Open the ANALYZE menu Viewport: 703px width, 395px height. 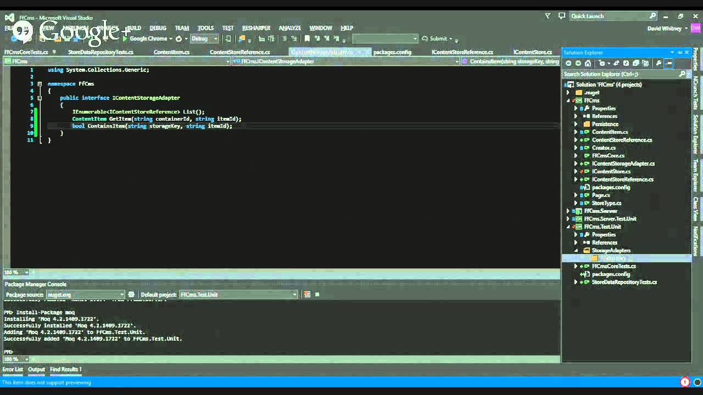pos(289,28)
